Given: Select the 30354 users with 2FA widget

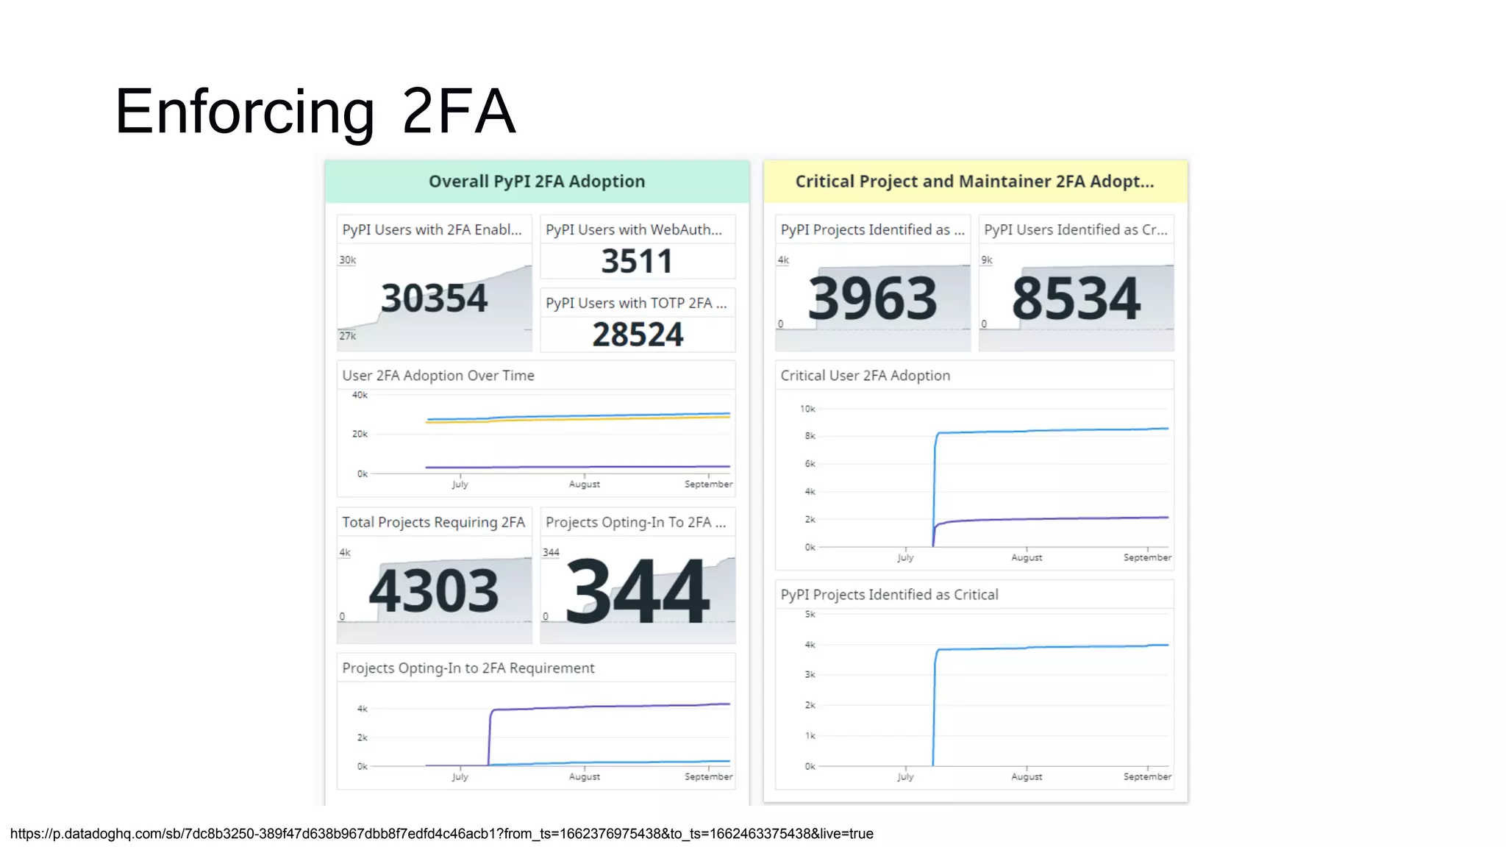Looking at the screenshot, I should (x=434, y=298).
